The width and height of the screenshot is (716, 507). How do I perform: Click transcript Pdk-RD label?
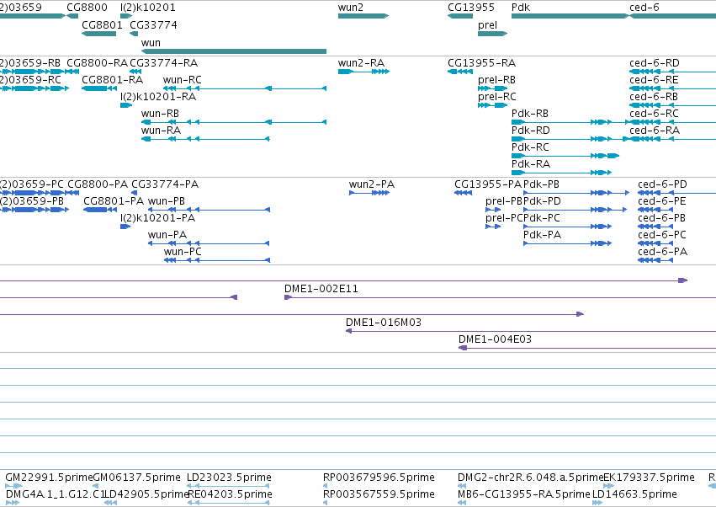pos(530,131)
